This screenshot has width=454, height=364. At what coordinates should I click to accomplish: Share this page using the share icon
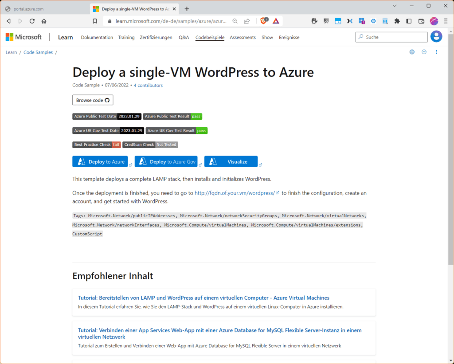pos(247,21)
